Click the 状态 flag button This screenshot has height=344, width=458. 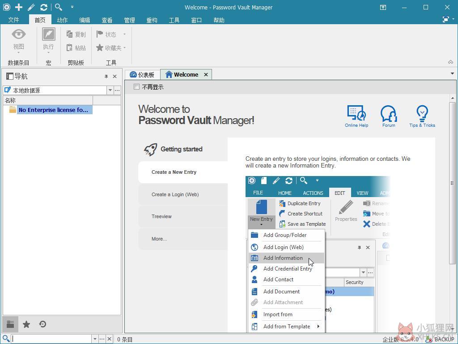[x=106, y=34]
